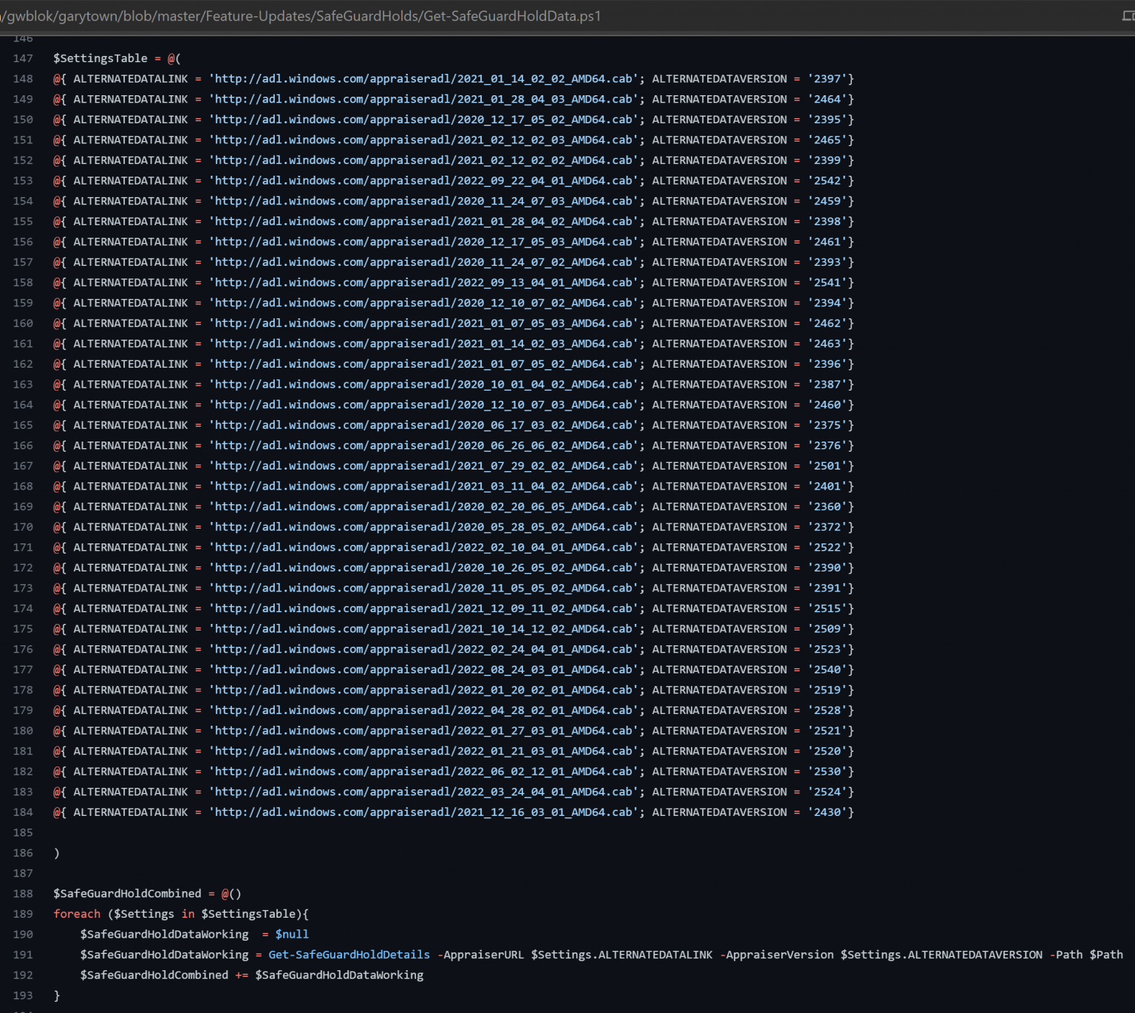Click the $null value on line 190
Viewport: 1135px width, 1013px height.
pos(292,934)
